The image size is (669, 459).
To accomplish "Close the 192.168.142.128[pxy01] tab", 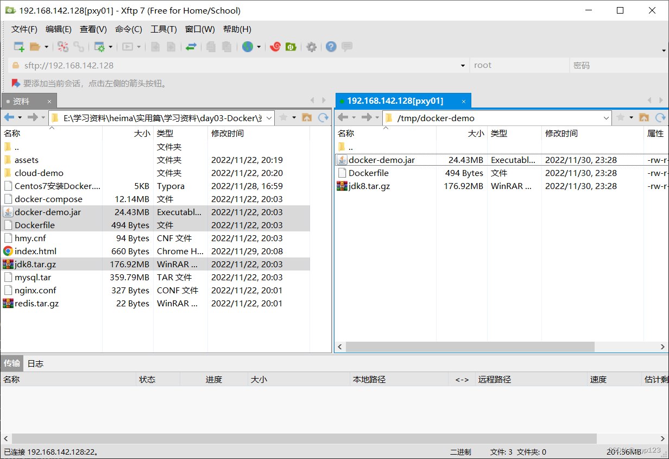I will 464,101.
